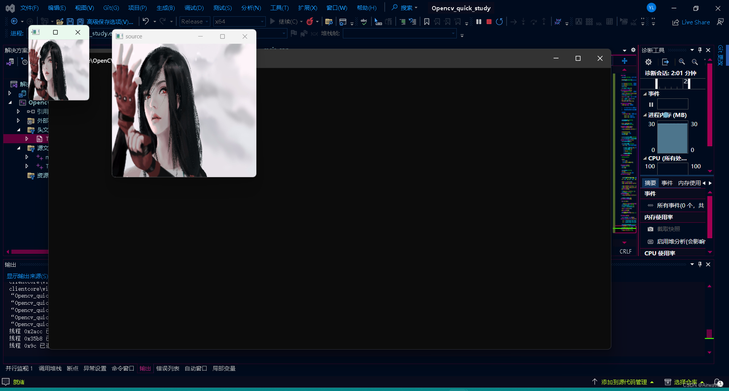Collapse the events section in diagnostics
Screen dimensions: 729x391
tap(645, 94)
